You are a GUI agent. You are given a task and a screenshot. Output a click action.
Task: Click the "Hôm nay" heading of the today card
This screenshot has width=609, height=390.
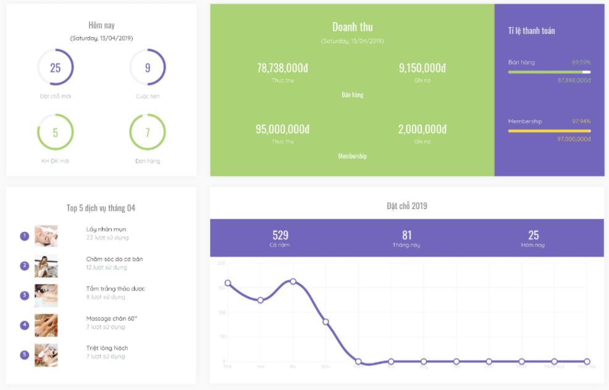tap(101, 25)
